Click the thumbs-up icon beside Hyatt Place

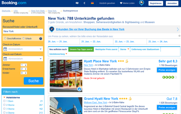(126, 61)
